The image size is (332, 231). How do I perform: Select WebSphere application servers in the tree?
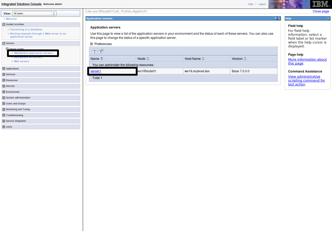(33, 53)
